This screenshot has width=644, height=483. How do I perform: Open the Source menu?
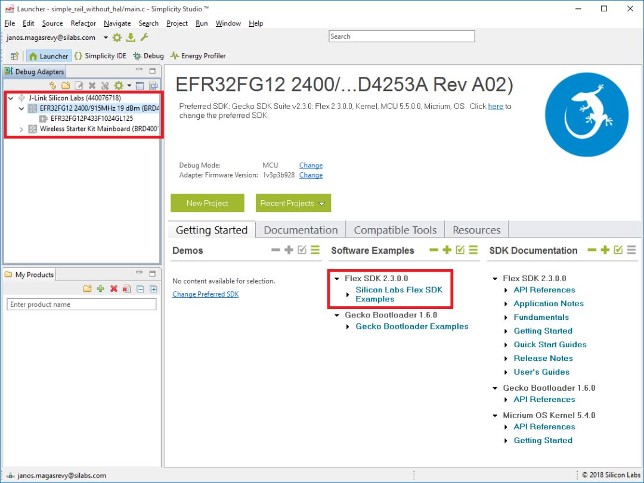[52, 23]
